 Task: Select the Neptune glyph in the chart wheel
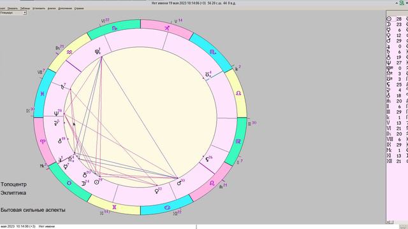pos(56,113)
